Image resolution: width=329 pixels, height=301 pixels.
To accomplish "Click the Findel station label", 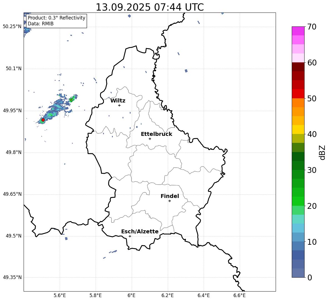I will (170, 196).
